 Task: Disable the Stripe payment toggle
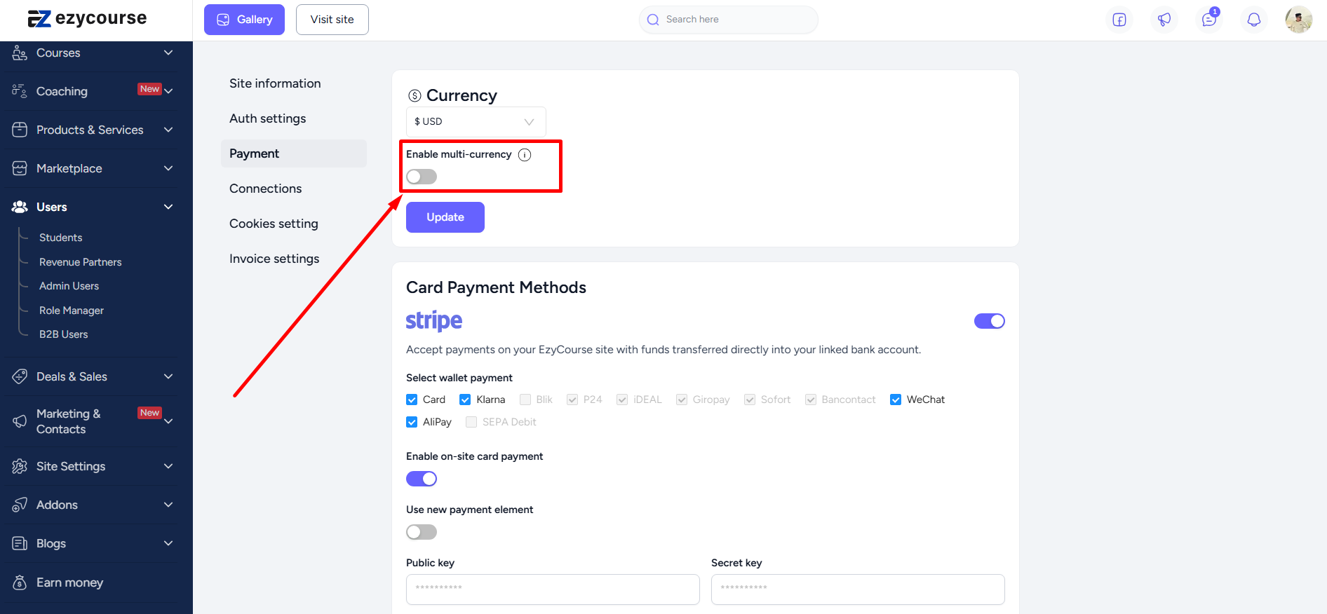pos(990,321)
